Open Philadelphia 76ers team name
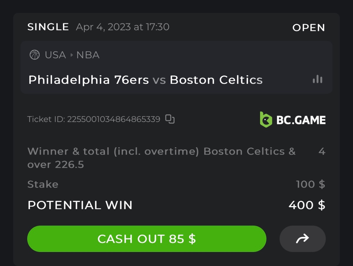 point(89,80)
